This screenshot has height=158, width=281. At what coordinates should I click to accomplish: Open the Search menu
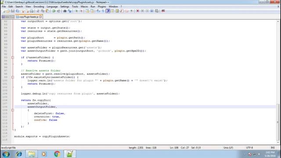pyautogui.click(x=19, y=7)
